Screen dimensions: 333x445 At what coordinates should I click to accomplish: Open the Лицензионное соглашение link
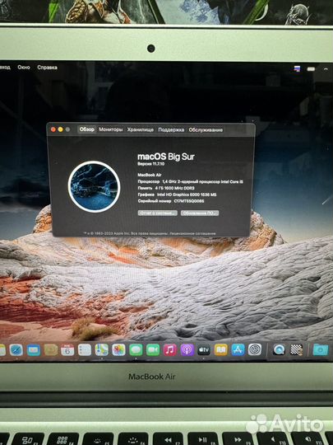point(192,233)
